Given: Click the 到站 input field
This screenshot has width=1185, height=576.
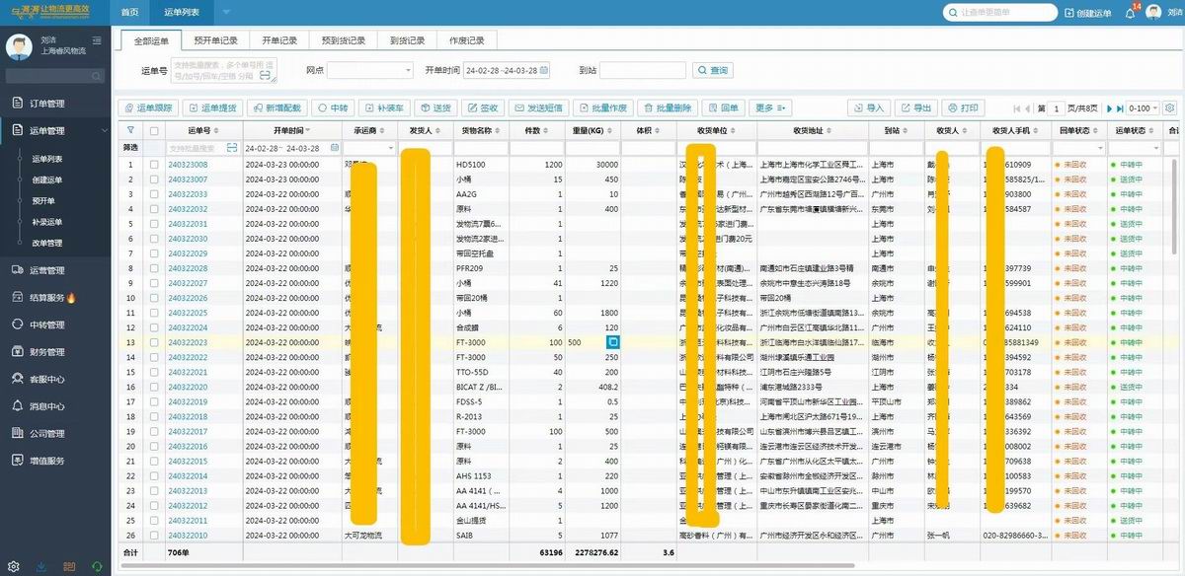Looking at the screenshot, I should point(642,71).
